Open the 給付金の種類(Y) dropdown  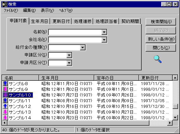click(82, 48)
